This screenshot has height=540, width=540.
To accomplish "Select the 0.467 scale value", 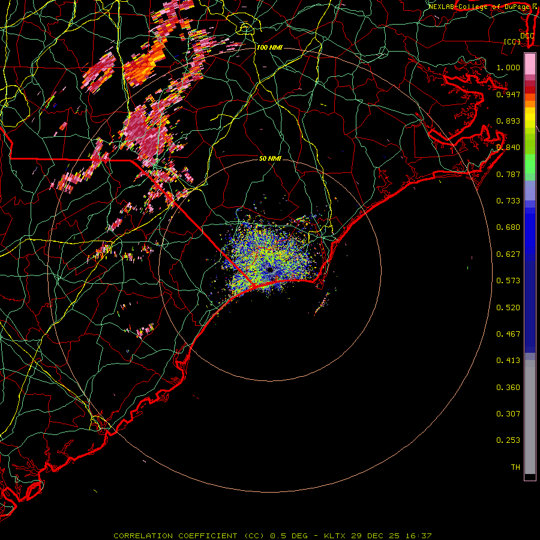I will (x=508, y=334).
